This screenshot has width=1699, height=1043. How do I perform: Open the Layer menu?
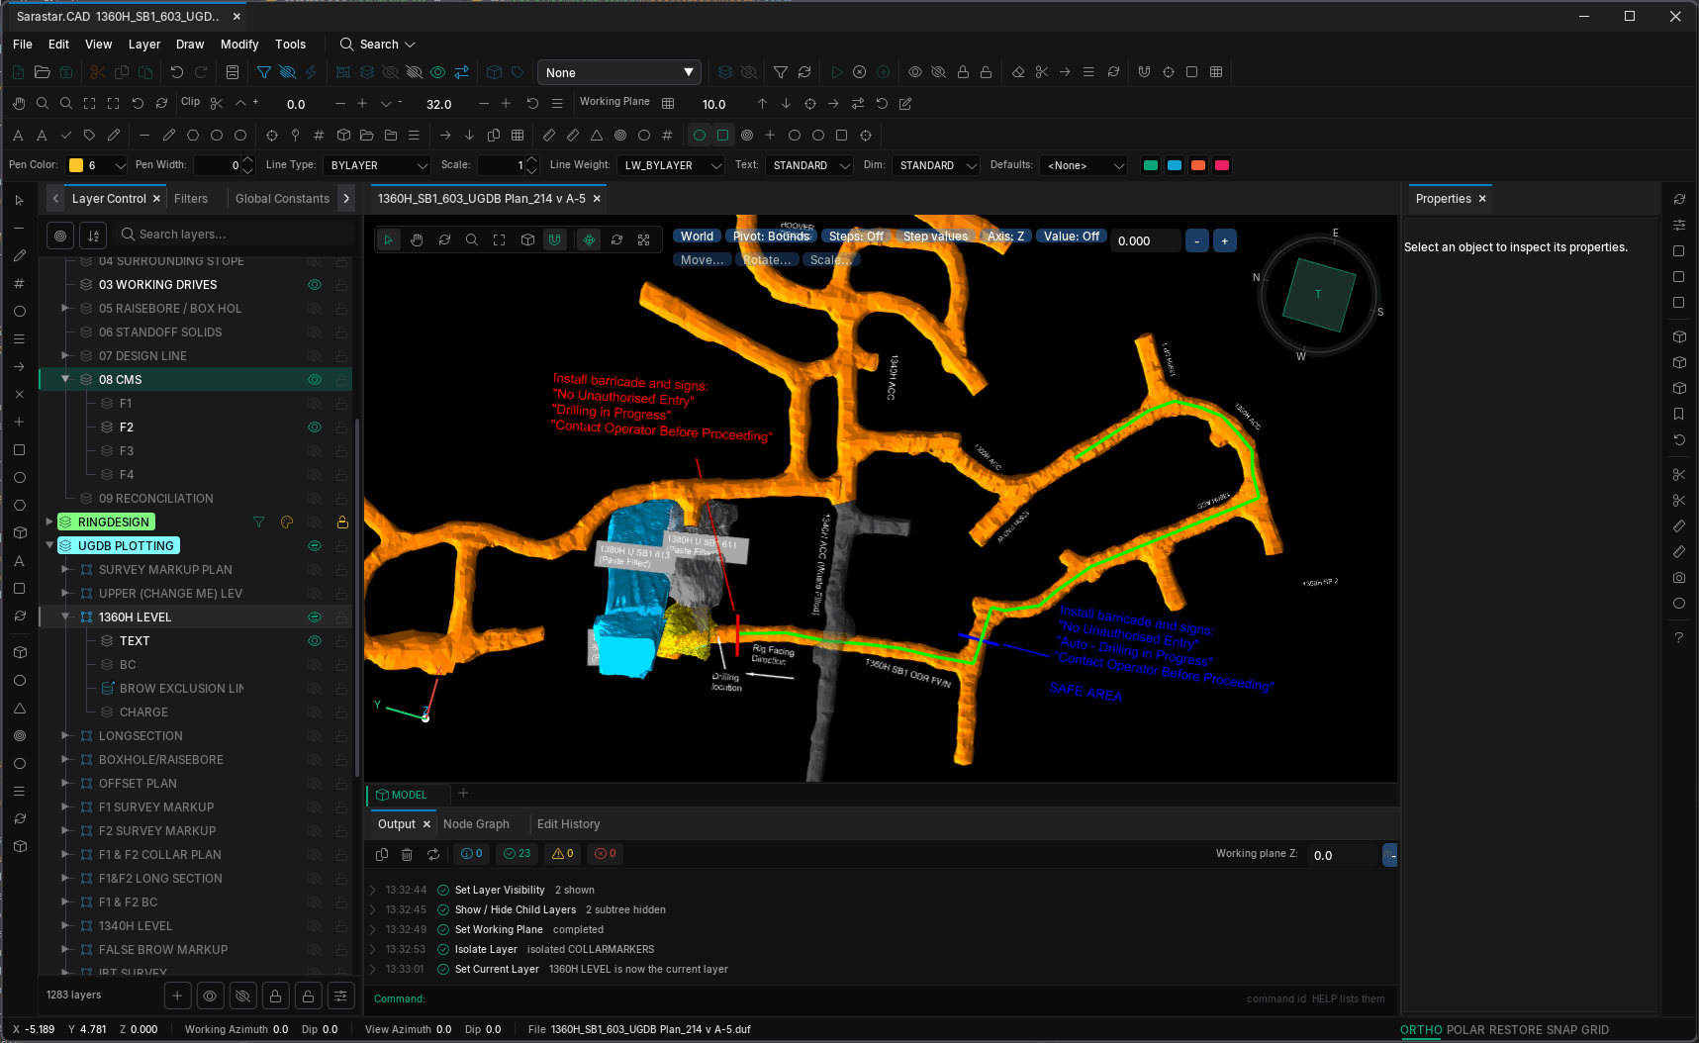click(x=144, y=45)
